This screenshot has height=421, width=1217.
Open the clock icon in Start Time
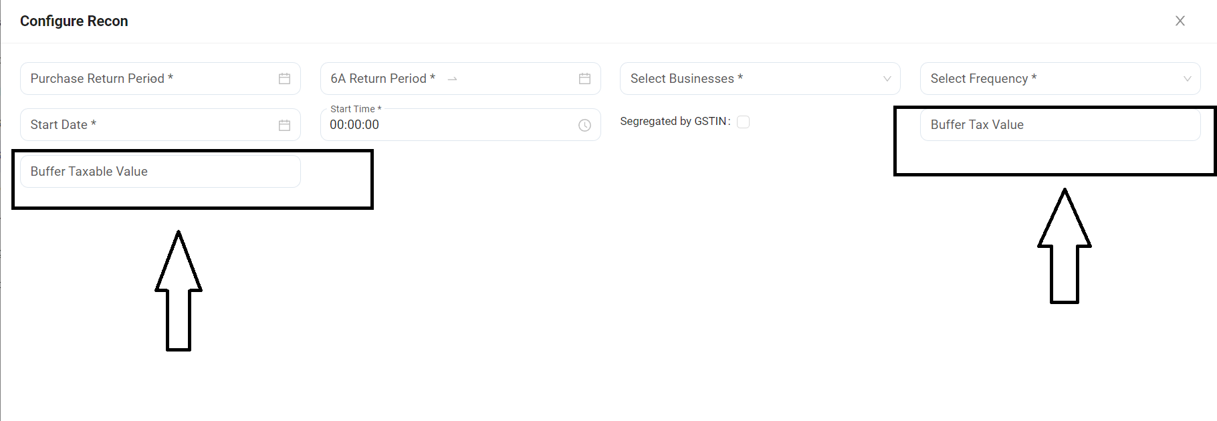pyautogui.click(x=584, y=125)
